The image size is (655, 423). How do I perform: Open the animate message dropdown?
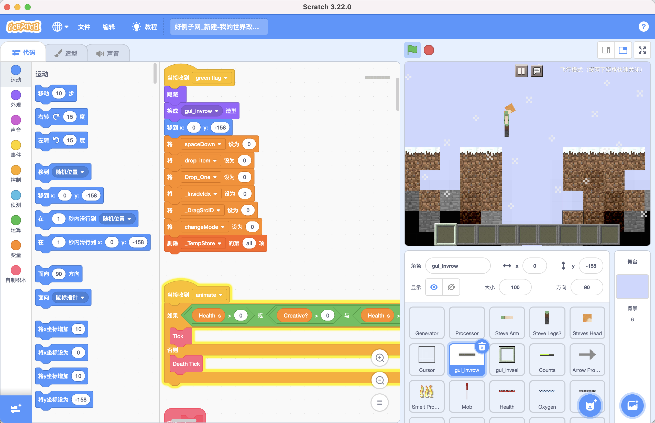coord(209,295)
